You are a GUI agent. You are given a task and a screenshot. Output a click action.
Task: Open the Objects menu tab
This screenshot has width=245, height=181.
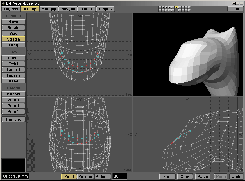11,9
